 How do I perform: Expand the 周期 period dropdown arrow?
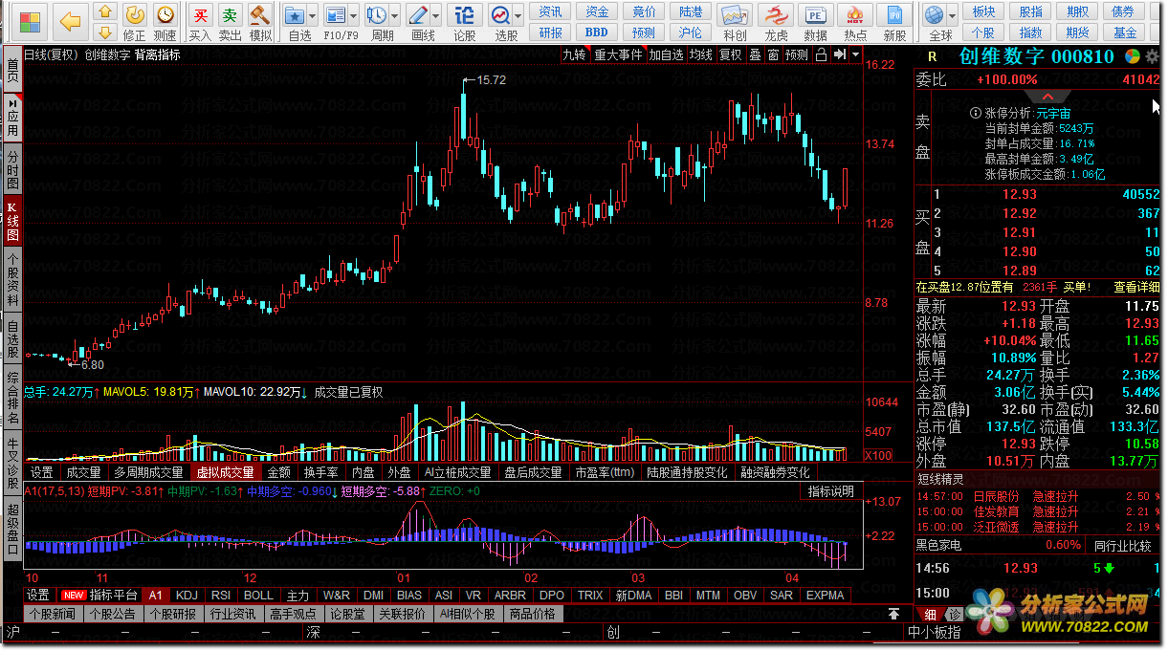pos(395,16)
